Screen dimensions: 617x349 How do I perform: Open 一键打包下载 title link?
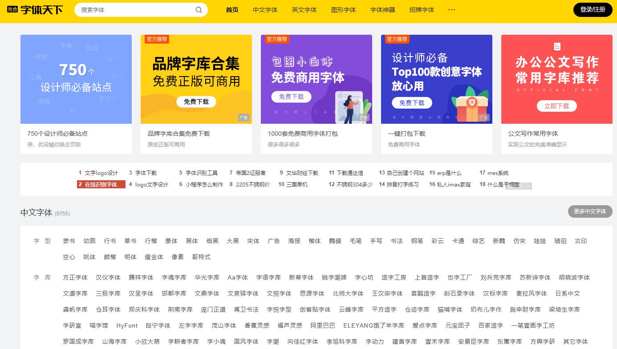click(x=406, y=134)
